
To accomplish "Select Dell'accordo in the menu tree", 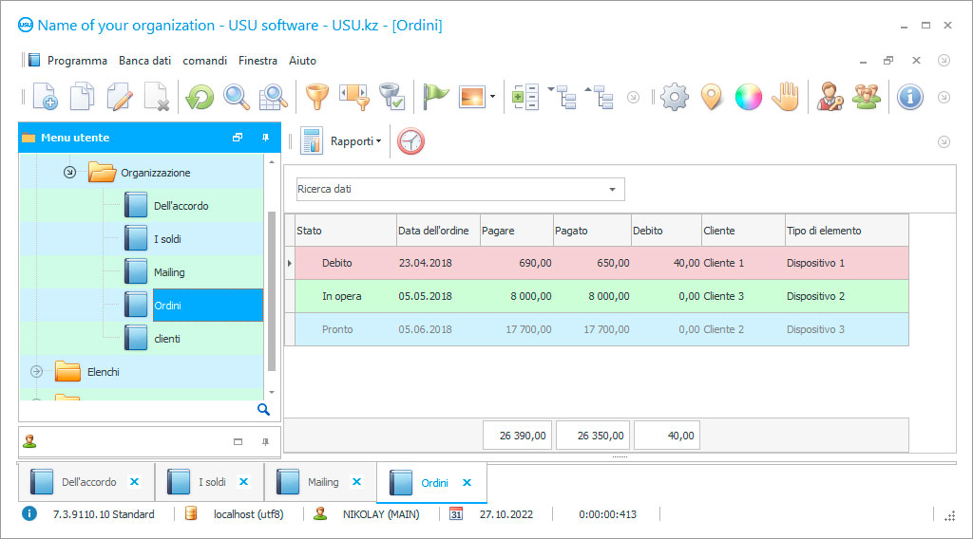I will click(x=181, y=206).
